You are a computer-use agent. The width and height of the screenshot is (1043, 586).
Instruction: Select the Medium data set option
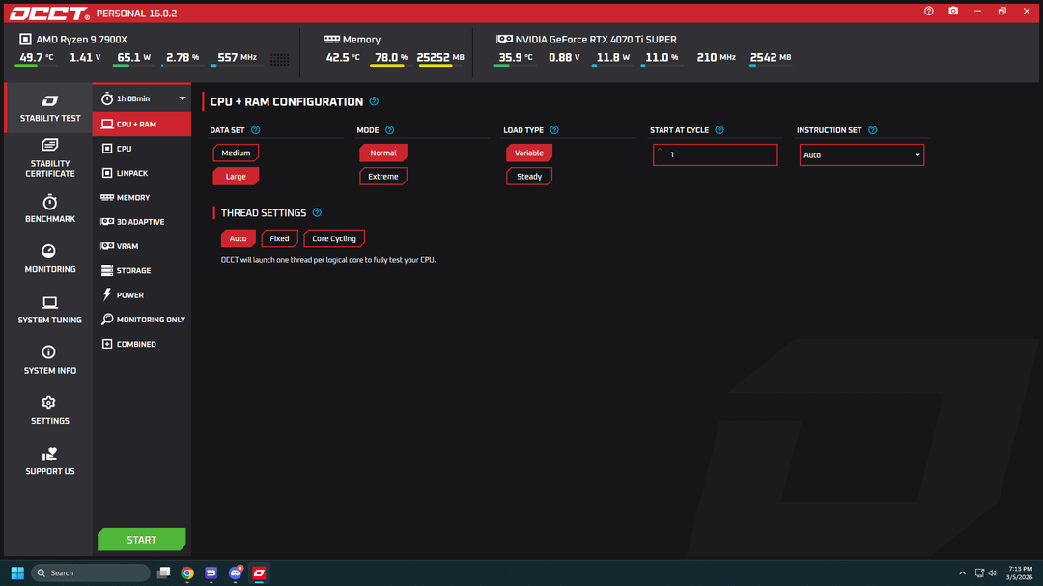[x=236, y=153]
